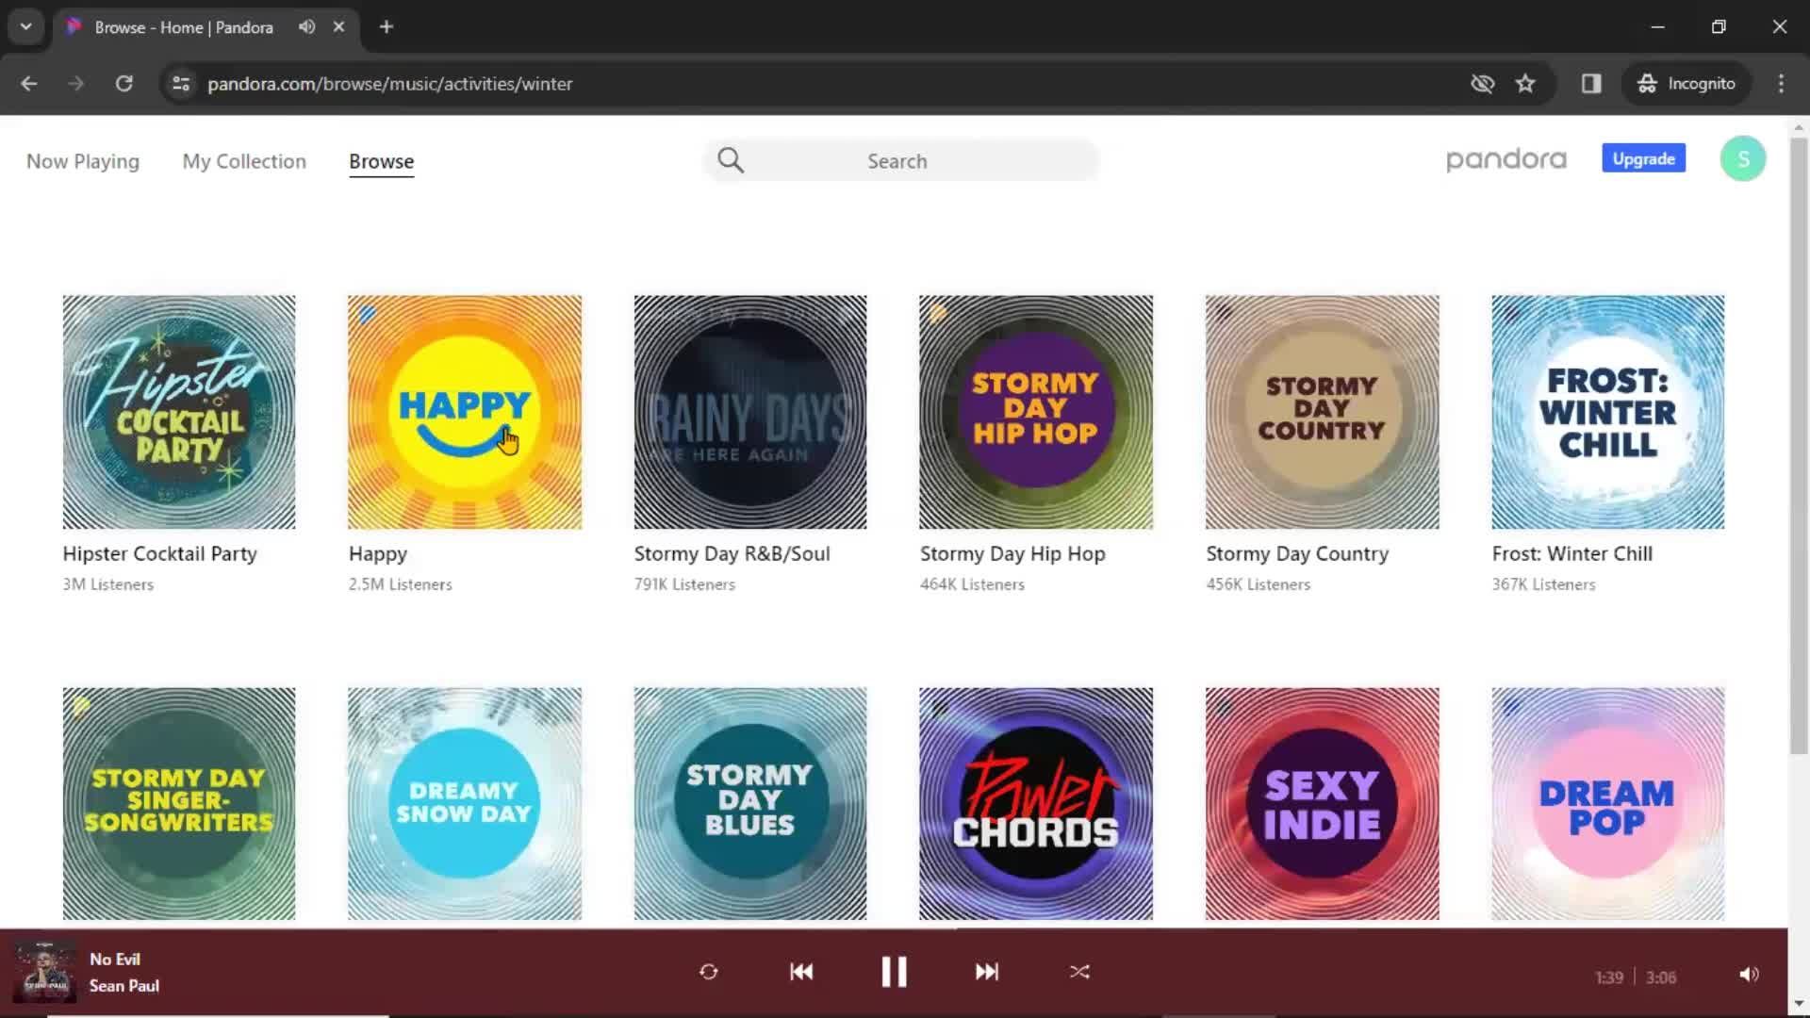Viewport: 1810px width, 1018px height.
Task: Click the replay/loop icon
Action: coord(709,972)
